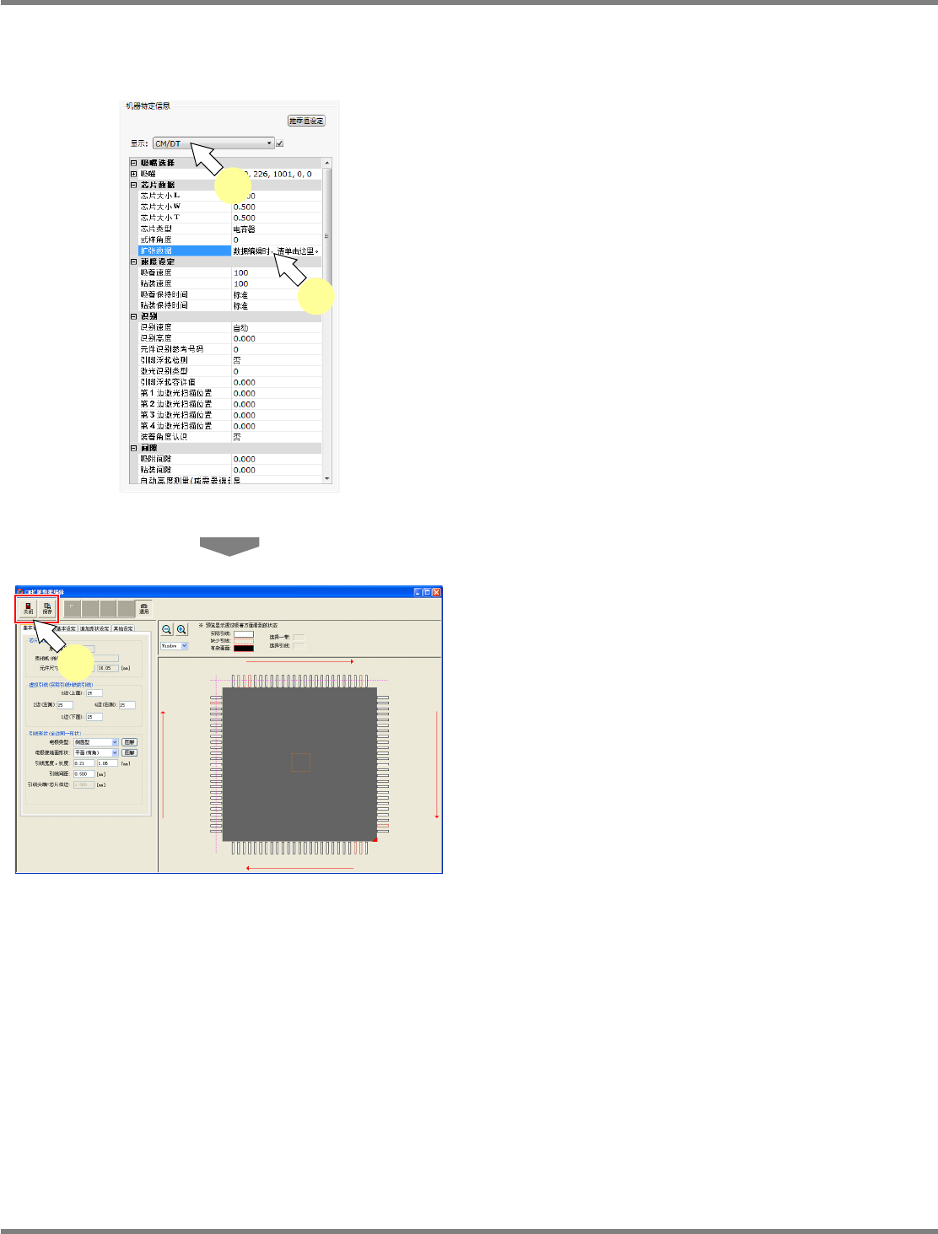The image size is (938, 1234).
Task: Click the property grid scroll down arrow
Action: click(327, 479)
